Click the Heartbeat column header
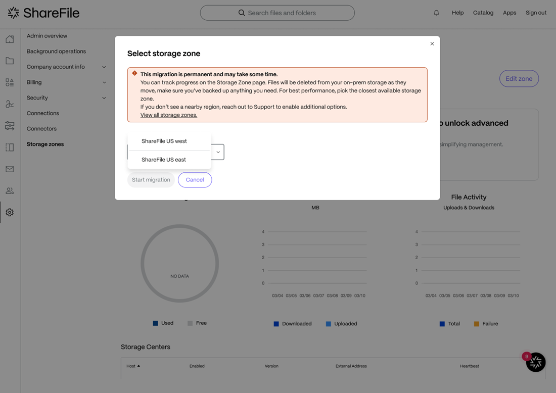This screenshot has height=393, width=556. tap(470, 366)
